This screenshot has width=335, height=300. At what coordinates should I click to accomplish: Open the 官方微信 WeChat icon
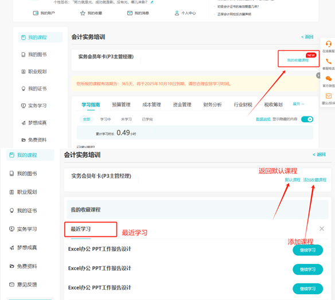[x=328, y=79]
